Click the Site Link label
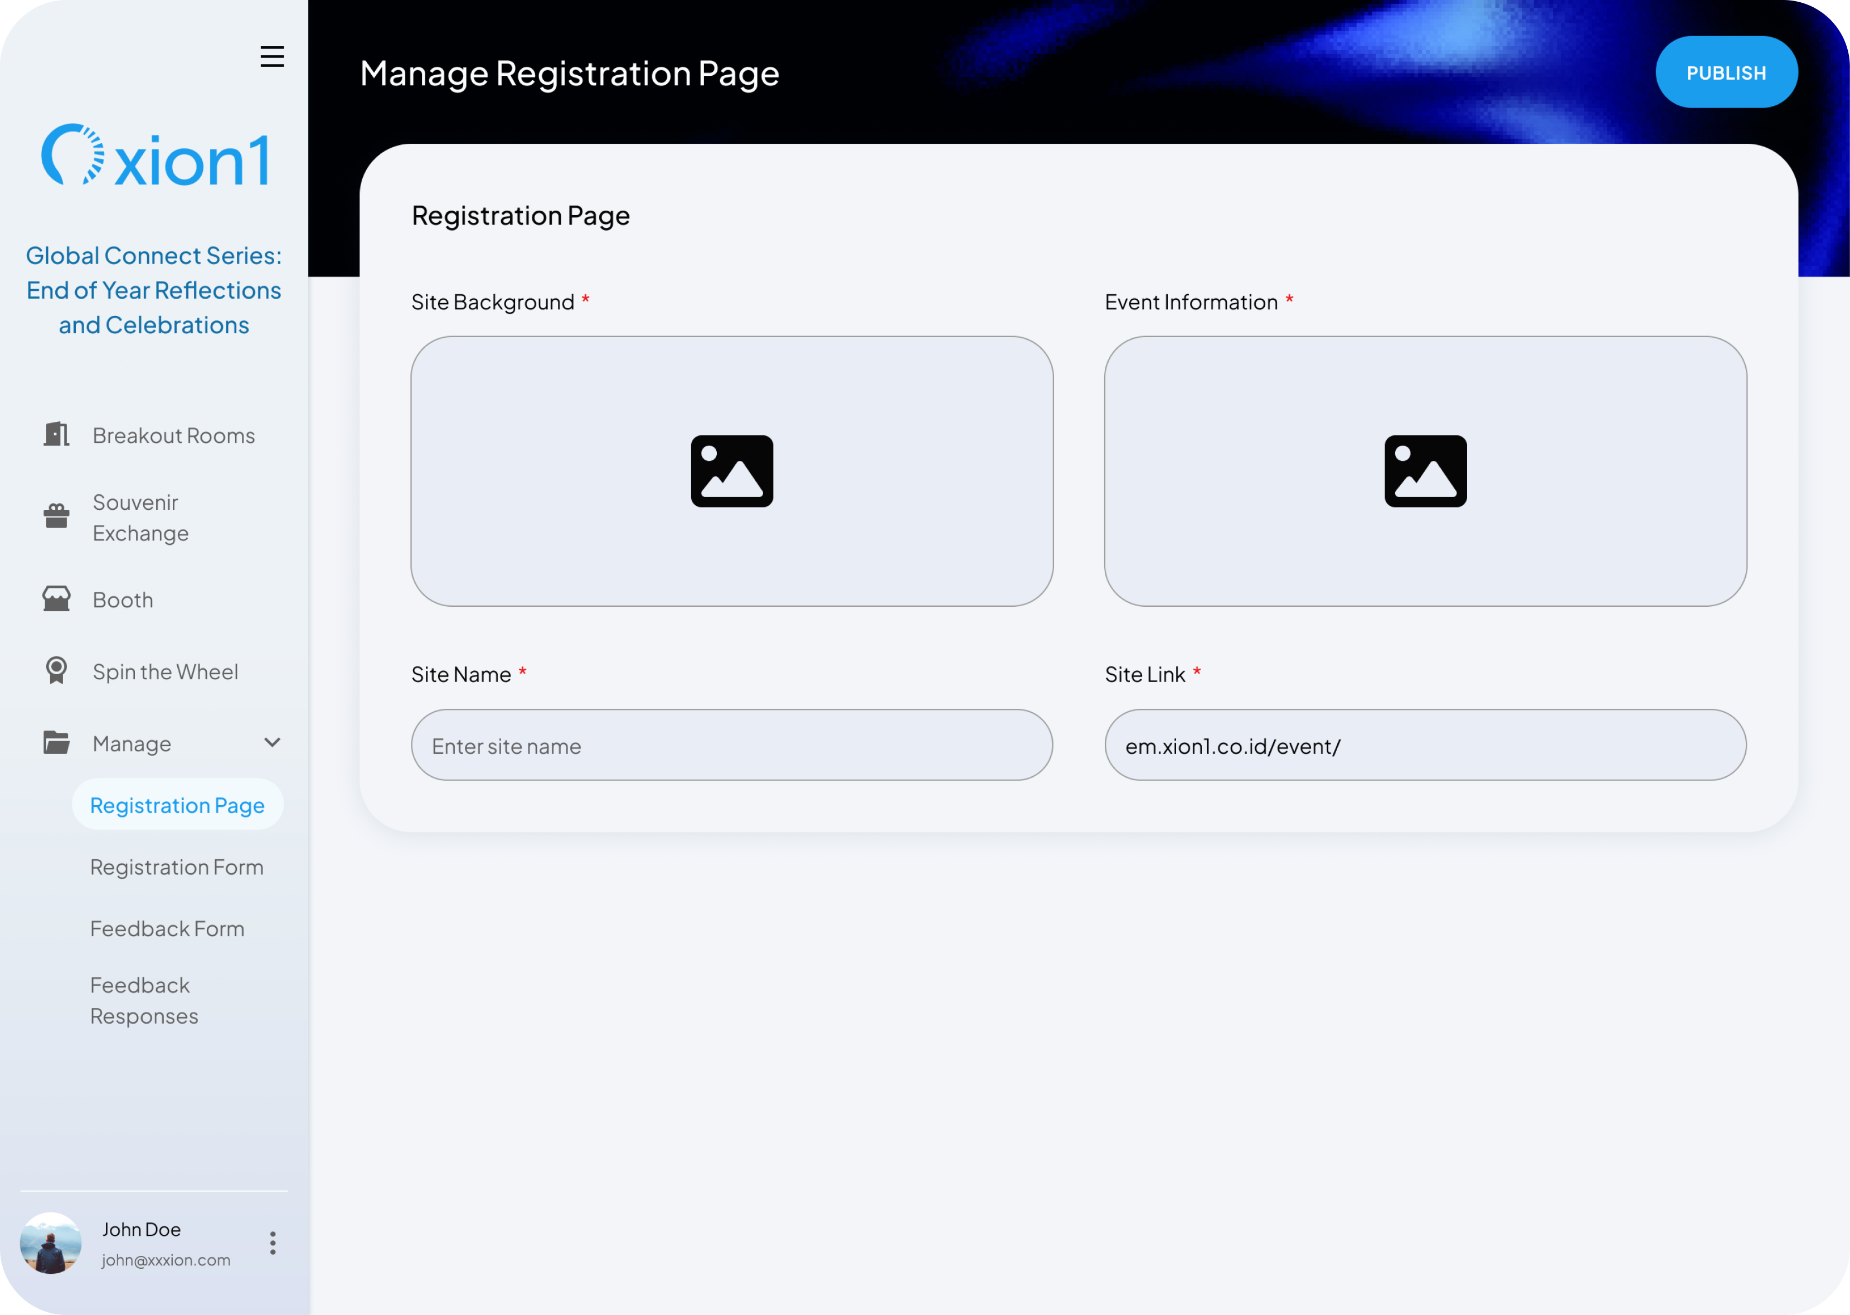 point(1144,675)
